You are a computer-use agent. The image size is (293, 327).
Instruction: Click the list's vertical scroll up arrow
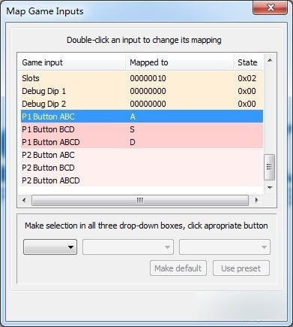270,60
